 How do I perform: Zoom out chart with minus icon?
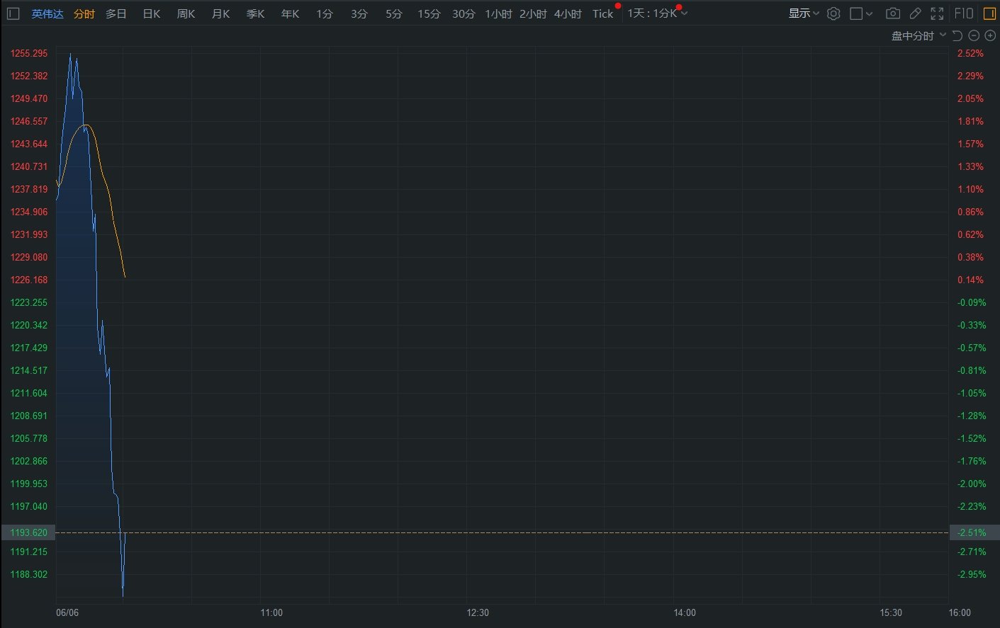pyautogui.click(x=974, y=35)
